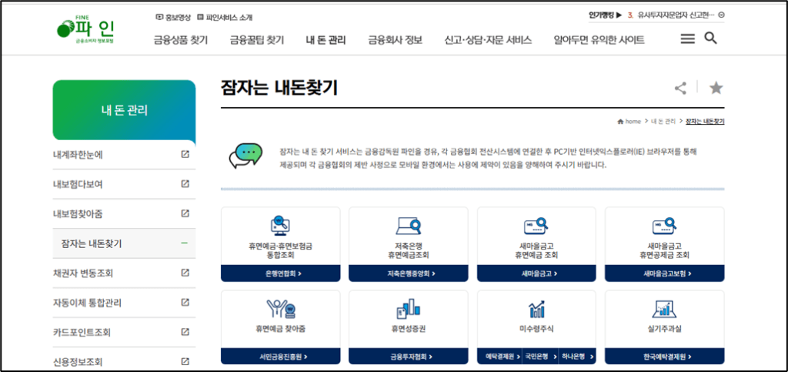Open the 금융회사 정보 menu

click(x=395, y=40)
